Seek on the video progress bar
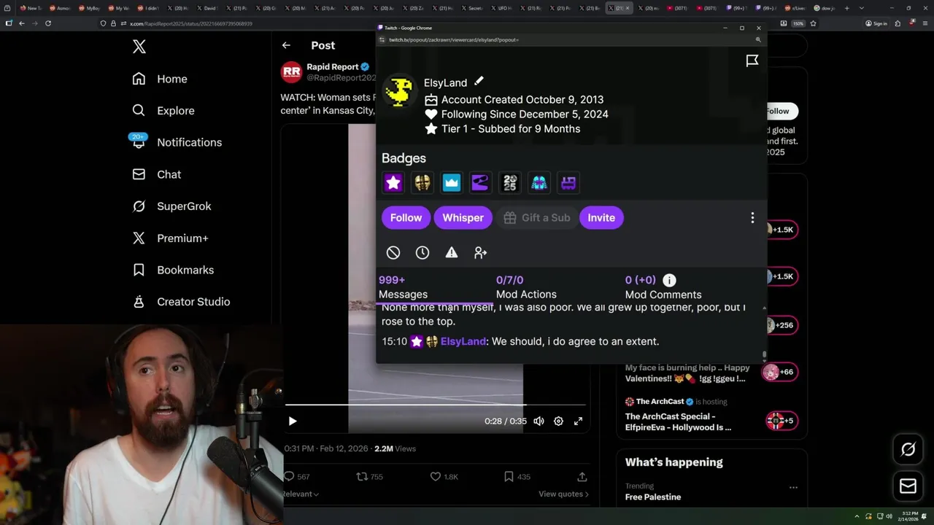Screen dimensions: 934x525 click(x=435, y=404)
